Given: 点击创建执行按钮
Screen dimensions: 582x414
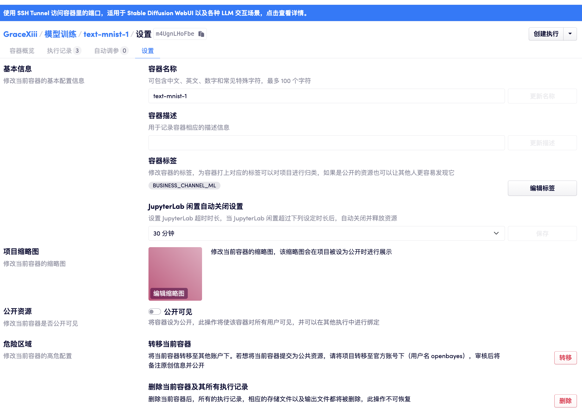Looking at the screenshot, I should (x=546, y=34).
